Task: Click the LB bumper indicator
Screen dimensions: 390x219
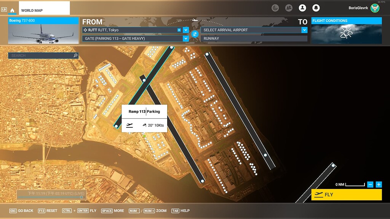Action: 4,10
